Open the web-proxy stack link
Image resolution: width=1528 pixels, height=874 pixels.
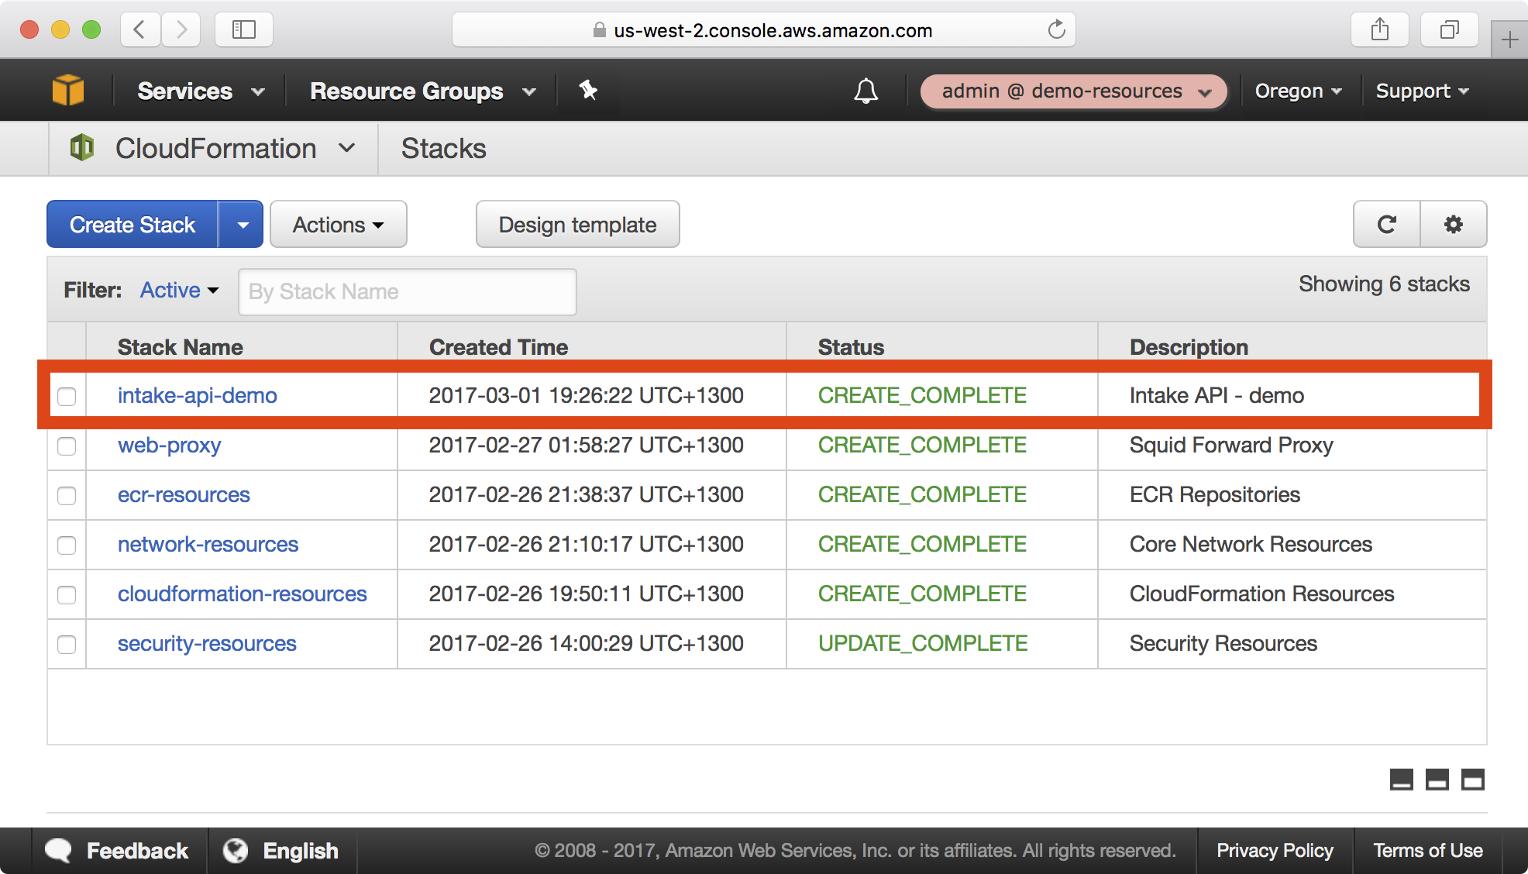pyautogui.click(x=169, y=445)
